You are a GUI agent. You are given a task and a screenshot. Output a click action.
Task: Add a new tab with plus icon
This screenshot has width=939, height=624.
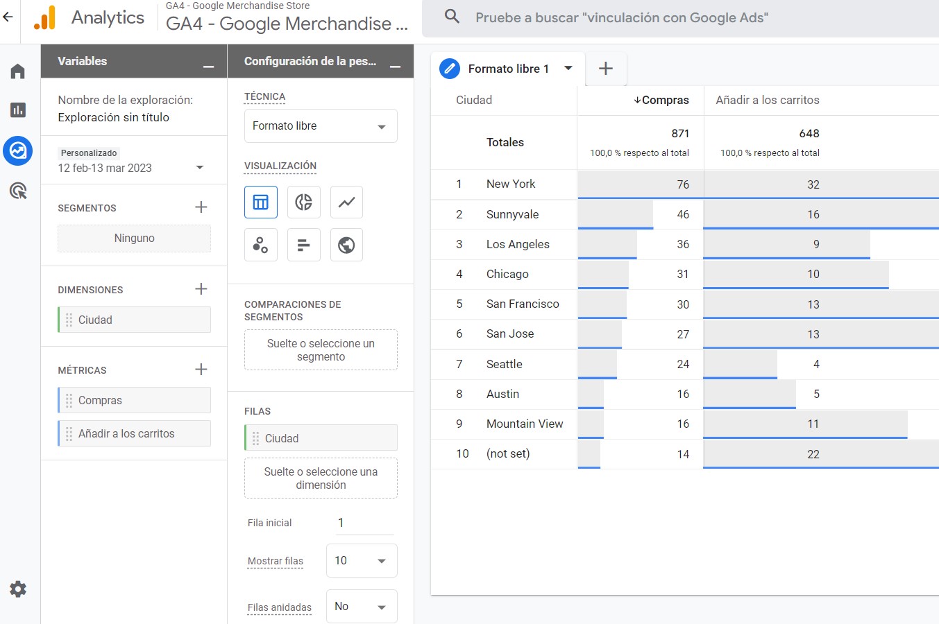pyautogui.click(x=606, y=68)
